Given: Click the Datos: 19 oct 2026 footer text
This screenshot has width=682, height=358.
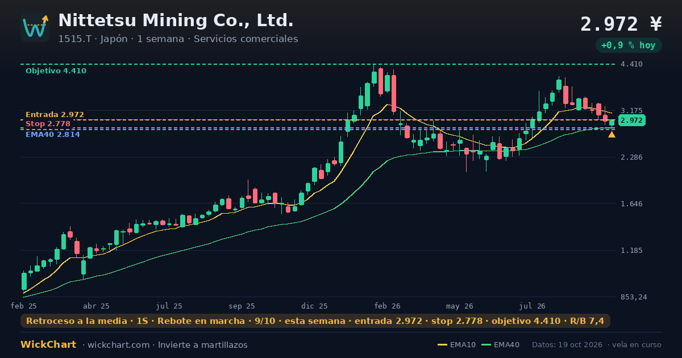Looking at the screenshot, I should [568, 345].
